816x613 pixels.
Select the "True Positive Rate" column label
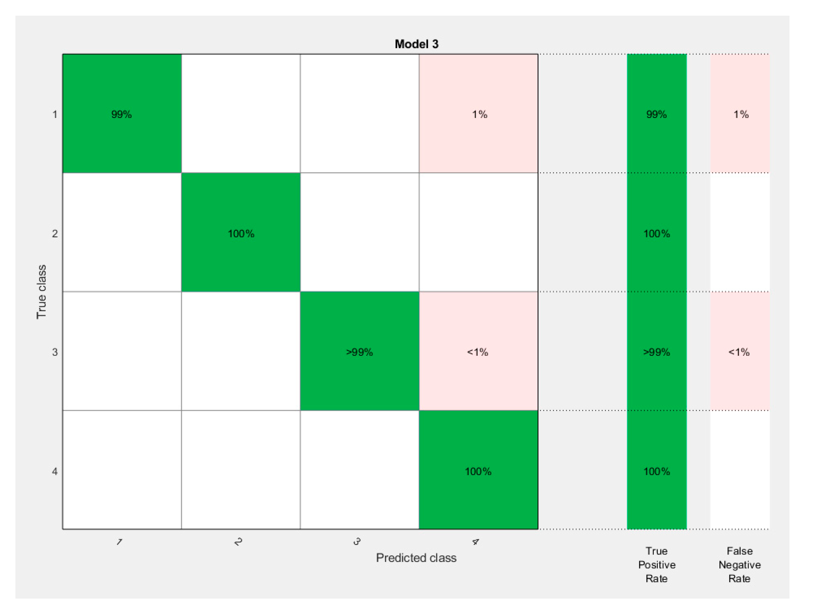[x=657, y=564]
